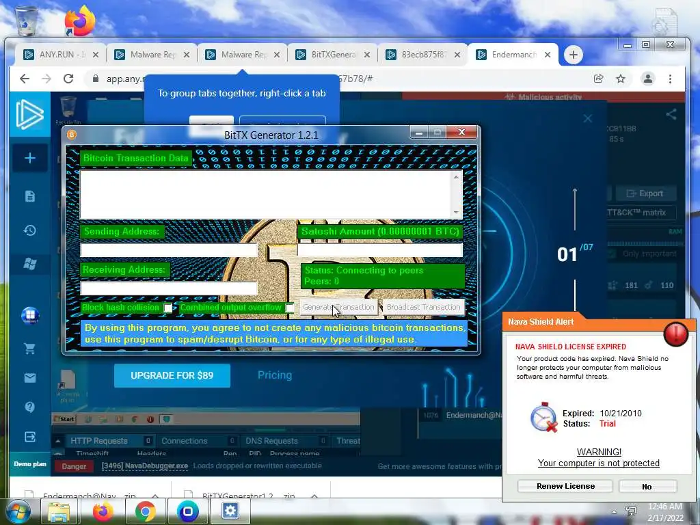
Task: Click the Windows flag icon in the sidebar
Action: [30, 264]
